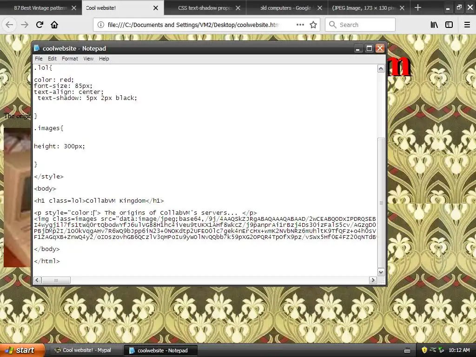The image size is (476, 357).
Task: Open Notepad's File menu
Action: pyautogui.click(x=39, y=59)
